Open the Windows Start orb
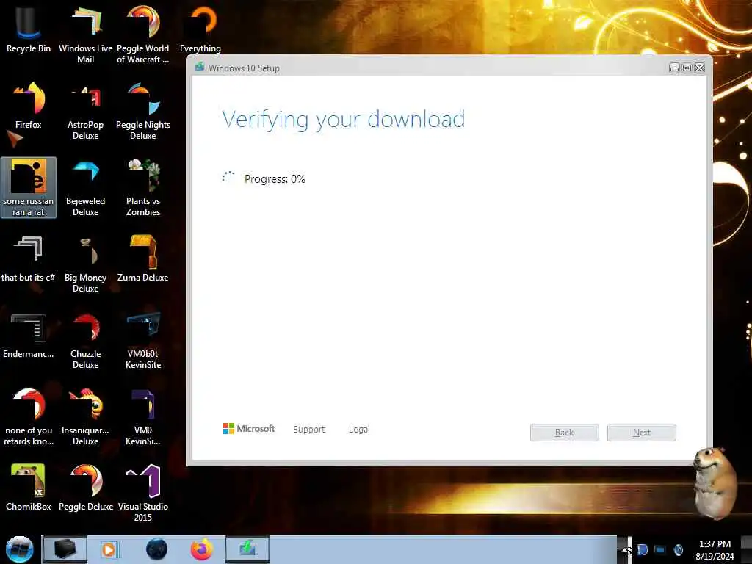This screenshot has height=564, width=752. click(x=19, y=549)
